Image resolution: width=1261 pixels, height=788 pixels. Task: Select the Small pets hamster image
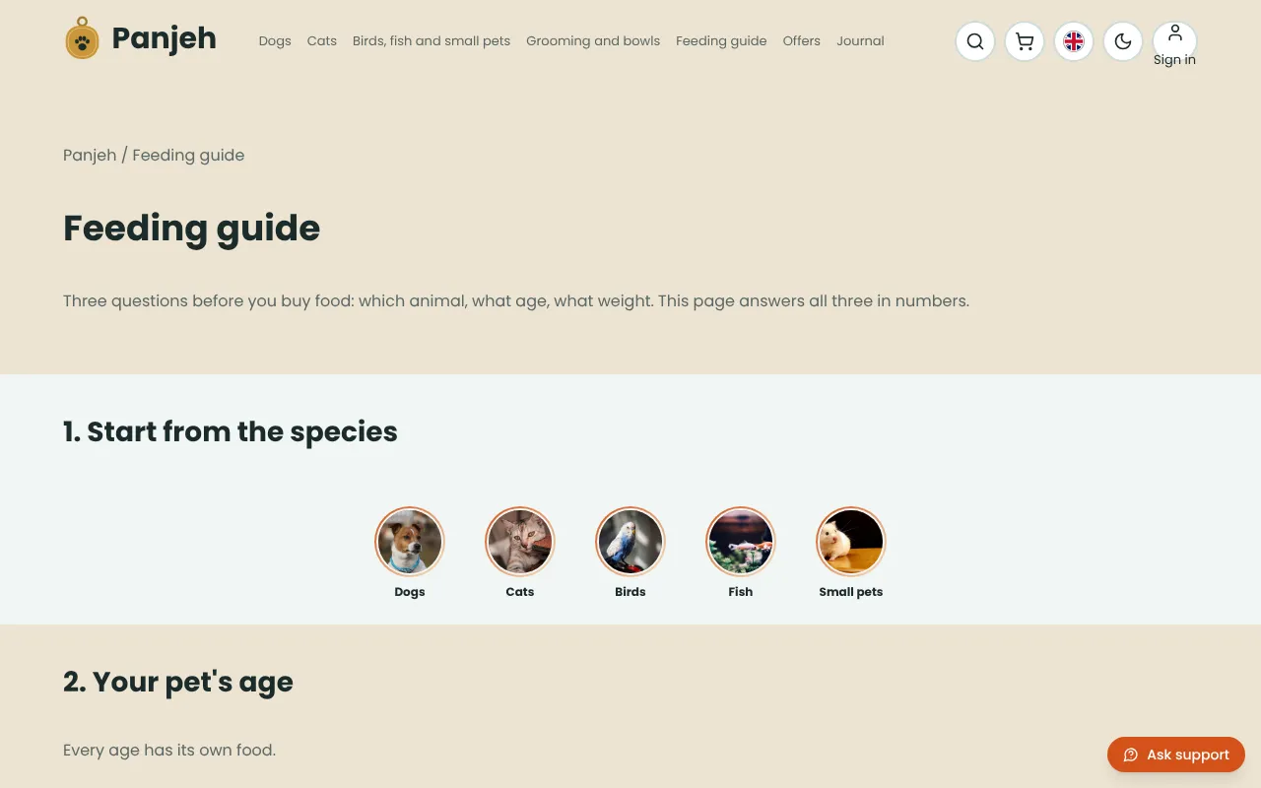point(851,542)
